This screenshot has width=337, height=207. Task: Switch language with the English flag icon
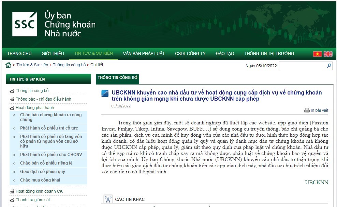tap(328, 54)
